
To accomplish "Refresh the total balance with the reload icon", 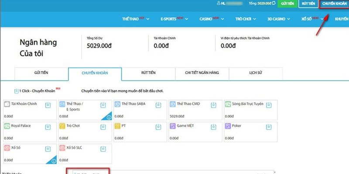I will tap(274, 3).
